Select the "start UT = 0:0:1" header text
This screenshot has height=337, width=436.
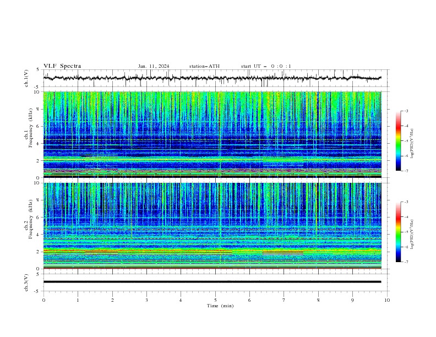[x=266, y=66]
